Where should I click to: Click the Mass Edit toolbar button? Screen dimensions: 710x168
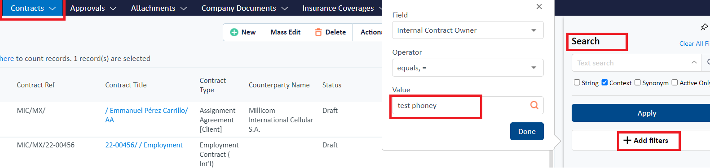point(285,32)
